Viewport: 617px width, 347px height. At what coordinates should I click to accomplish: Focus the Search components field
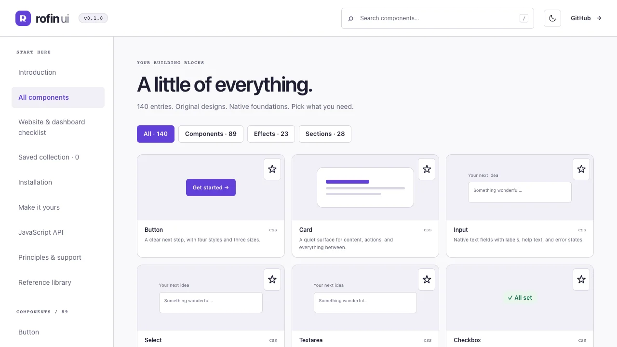pyautogui.click(x=438, y=18)
